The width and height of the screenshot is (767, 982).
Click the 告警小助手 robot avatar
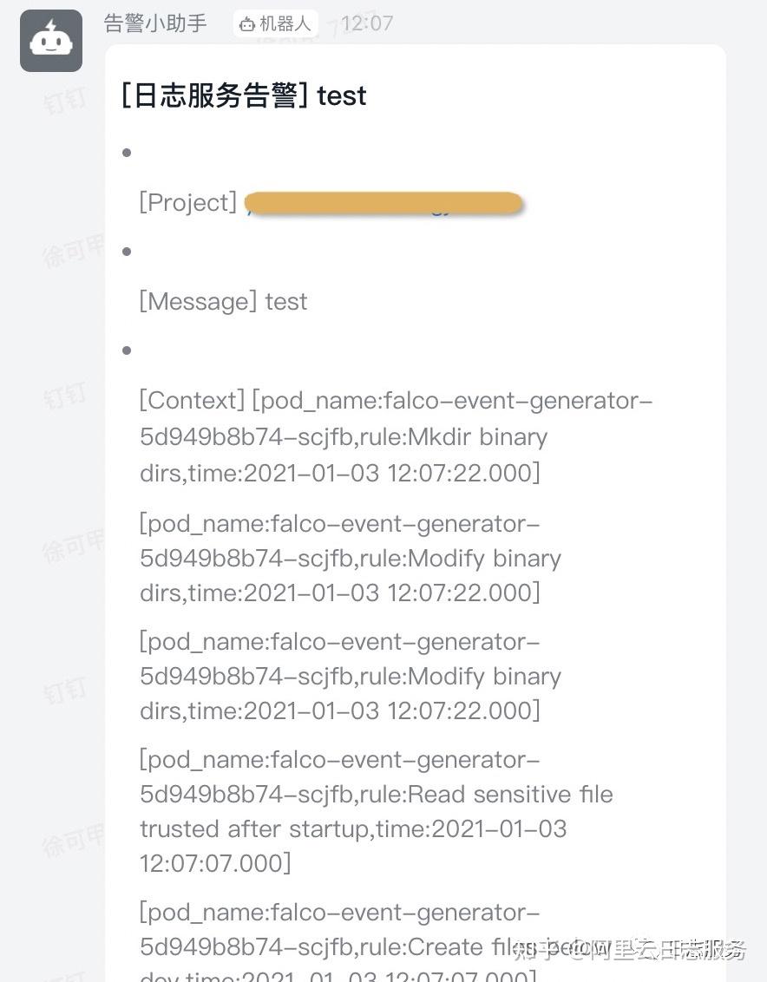[51, 41]
